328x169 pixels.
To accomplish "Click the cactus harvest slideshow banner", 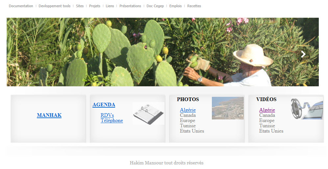I will pos(163,52).
